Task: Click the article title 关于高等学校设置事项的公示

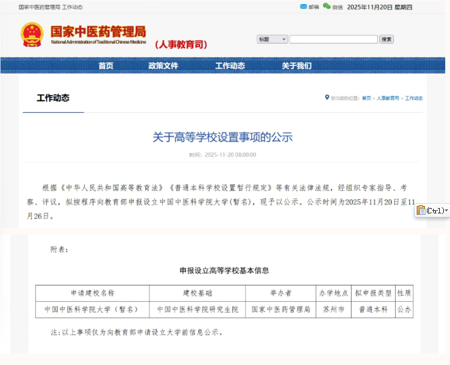Action: point(223,137)
